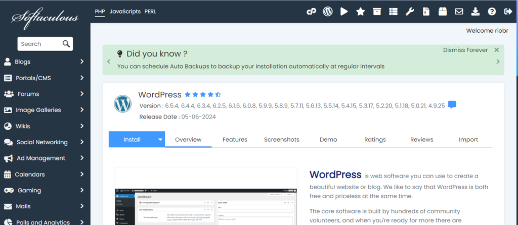Open the task list icon

393,12
